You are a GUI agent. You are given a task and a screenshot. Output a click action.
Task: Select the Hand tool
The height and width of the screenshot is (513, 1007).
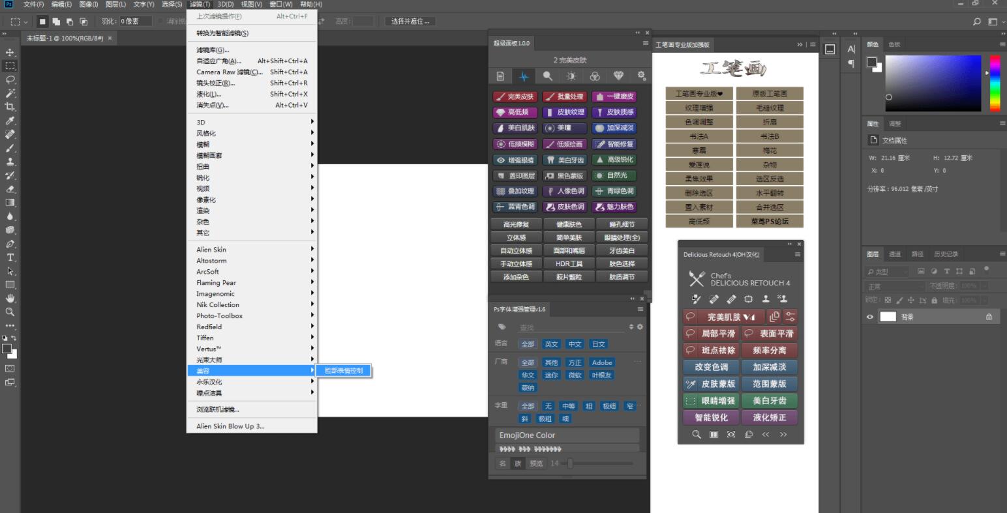point(10,299)
